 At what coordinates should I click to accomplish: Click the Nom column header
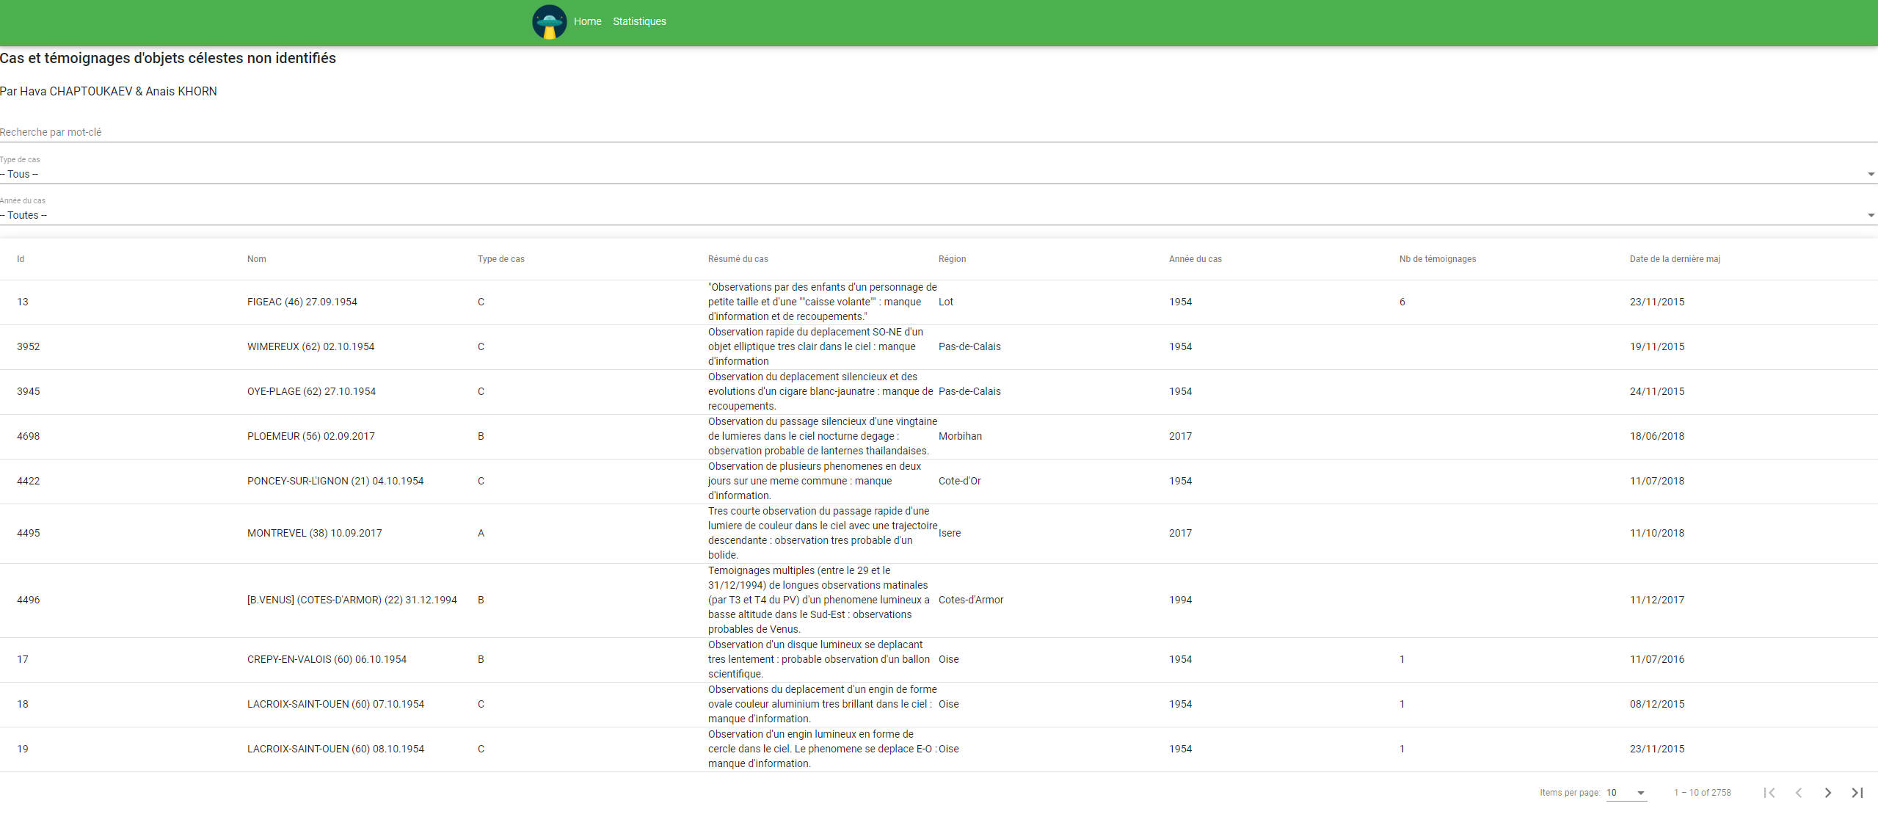click(255, 258)
